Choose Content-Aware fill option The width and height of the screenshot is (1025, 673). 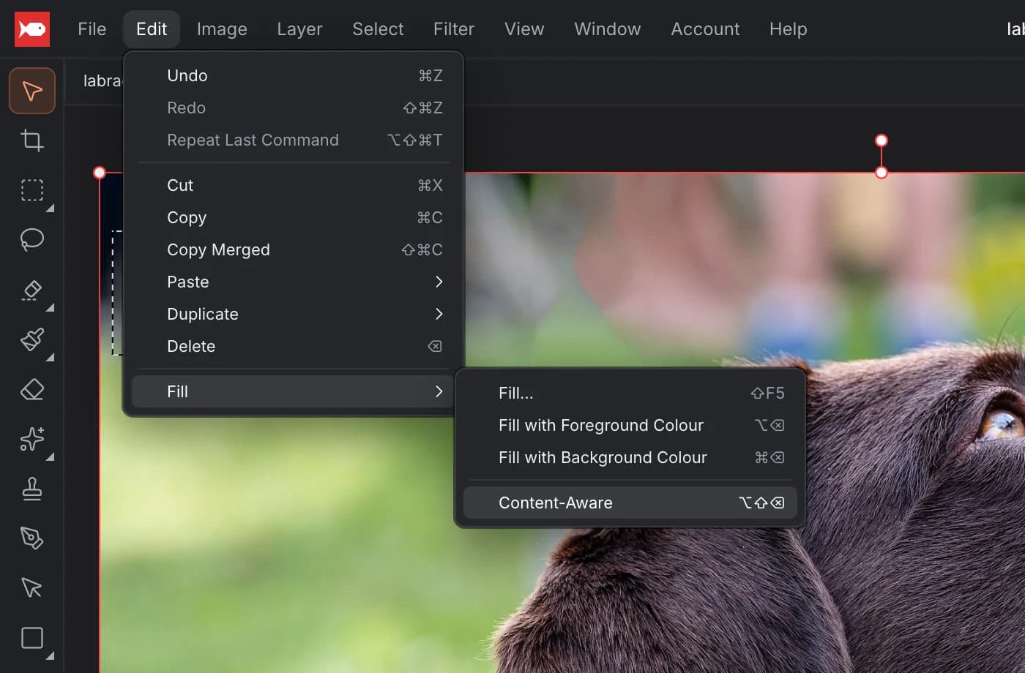tap(630, 503)
